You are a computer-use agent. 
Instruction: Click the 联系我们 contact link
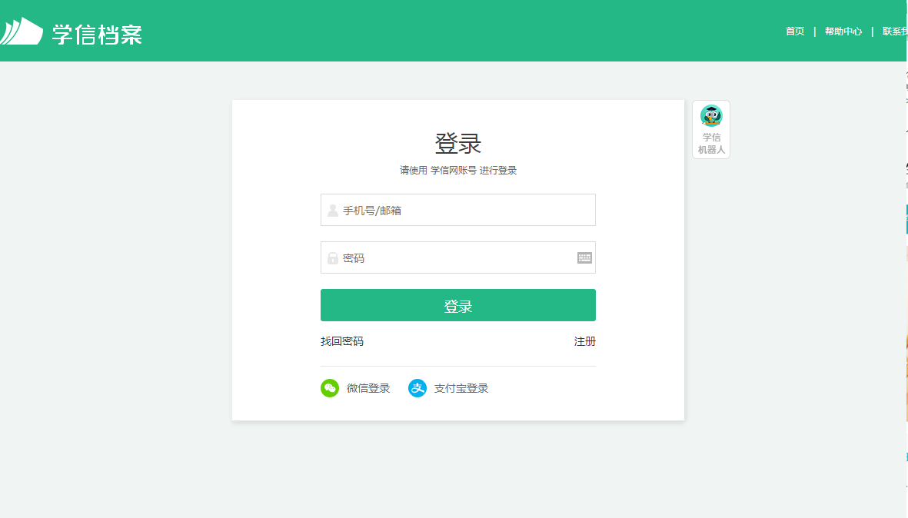click(896, 32)
